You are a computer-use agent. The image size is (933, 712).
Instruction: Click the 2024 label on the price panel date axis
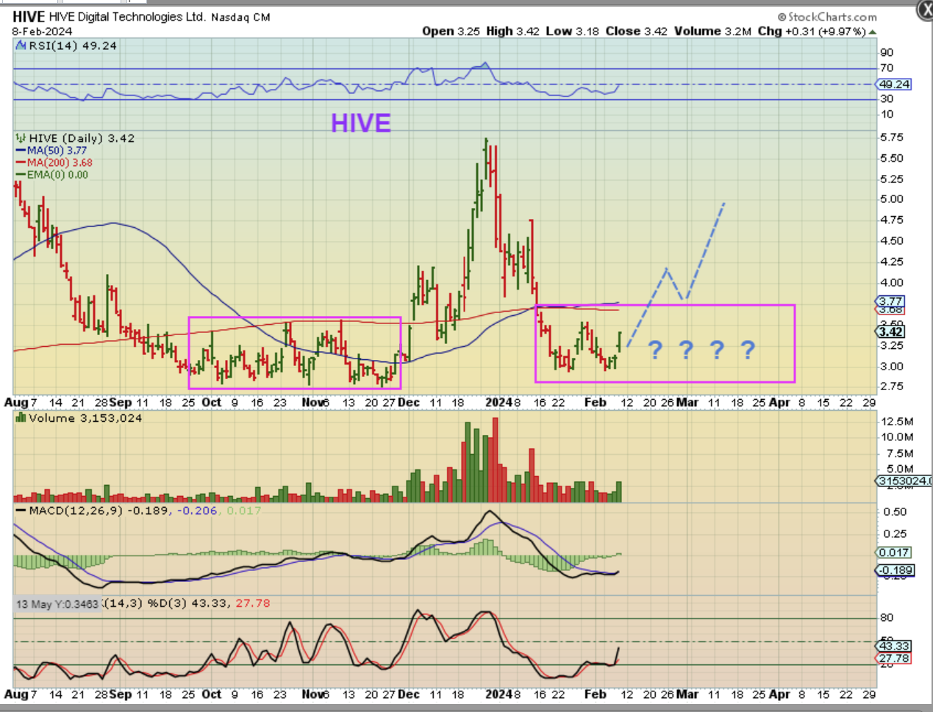point(498,403)
